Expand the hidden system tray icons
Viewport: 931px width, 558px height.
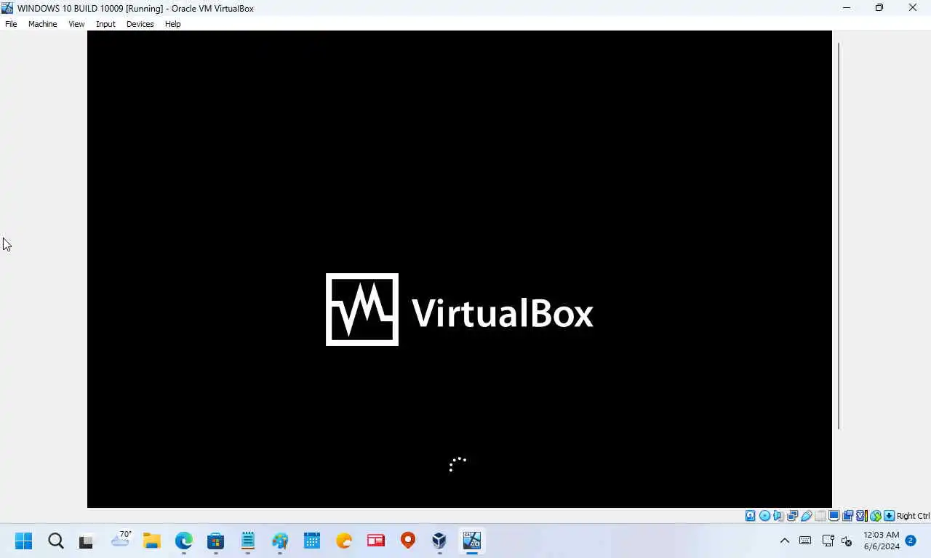[784, 541]
